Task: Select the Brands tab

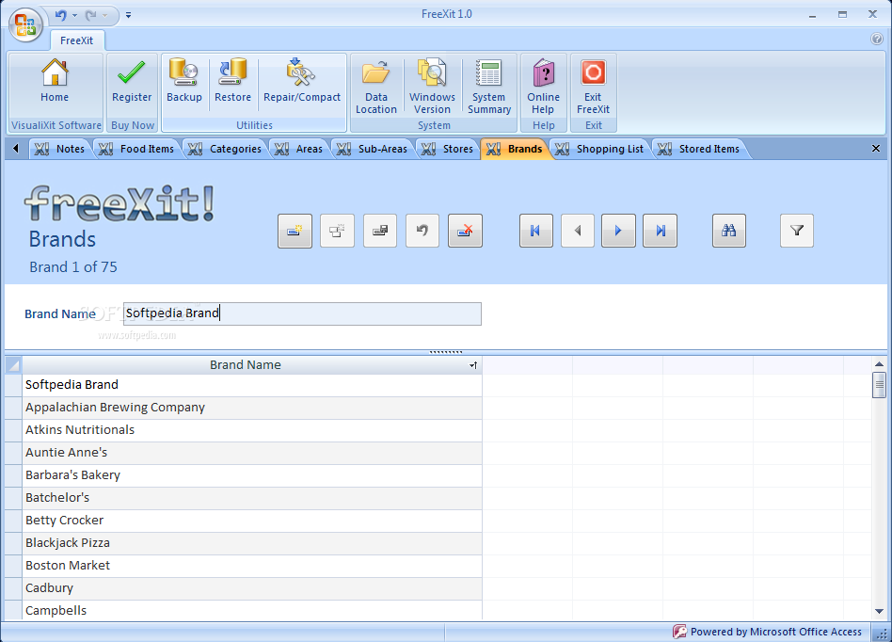Action: coord(515,149)
